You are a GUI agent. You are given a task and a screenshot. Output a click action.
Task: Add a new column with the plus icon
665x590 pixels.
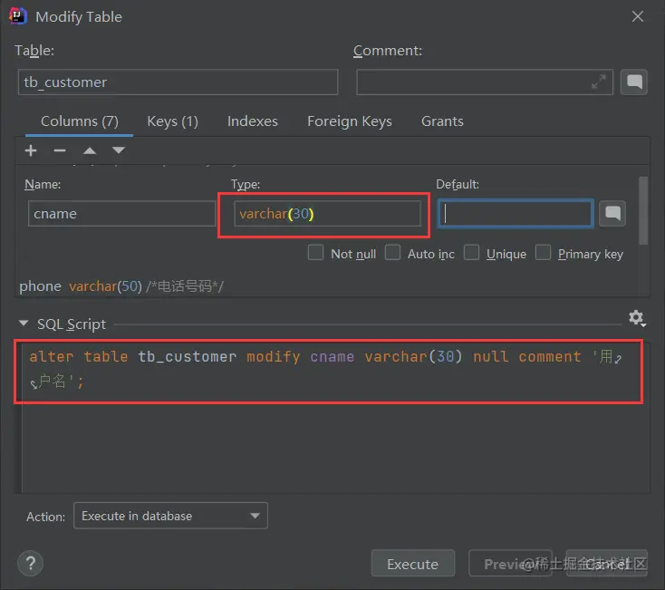click(31, 150)
